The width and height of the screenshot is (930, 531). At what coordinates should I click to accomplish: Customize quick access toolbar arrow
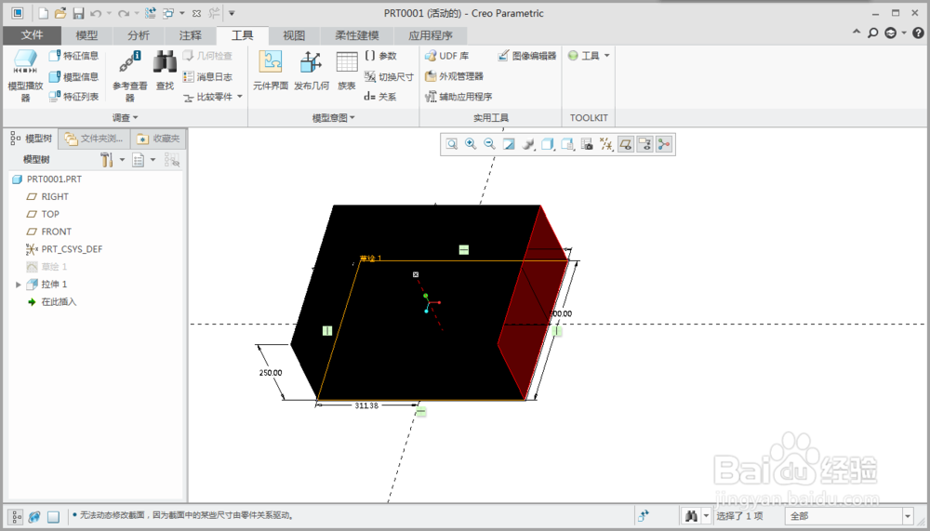[232, 13]
